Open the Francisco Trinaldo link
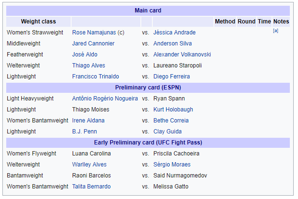 click(96, 77)
